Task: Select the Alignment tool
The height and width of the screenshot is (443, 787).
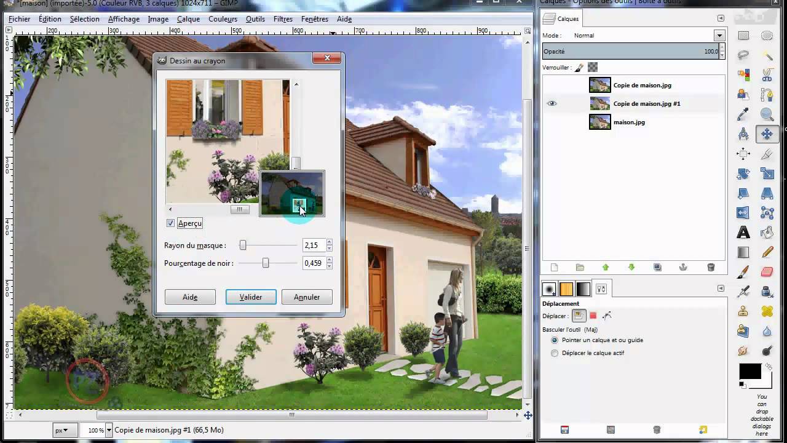Action: (x=743, y=154)
